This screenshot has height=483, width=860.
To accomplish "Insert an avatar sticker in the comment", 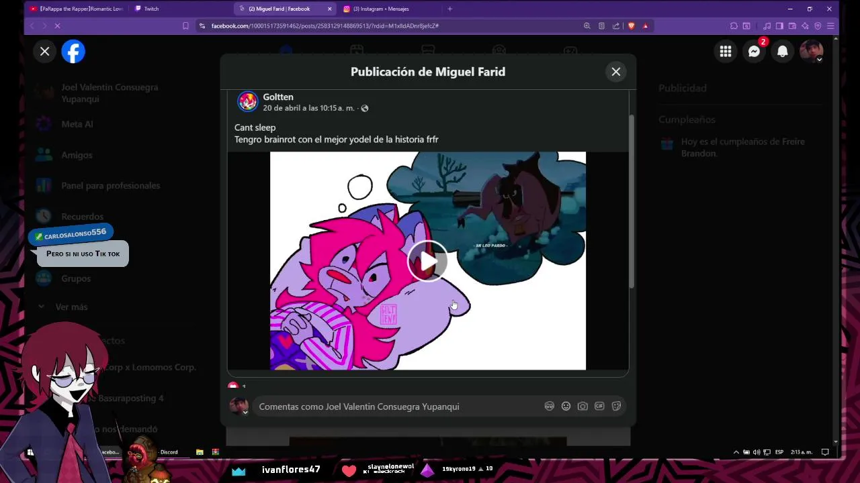I will [549, 406].
